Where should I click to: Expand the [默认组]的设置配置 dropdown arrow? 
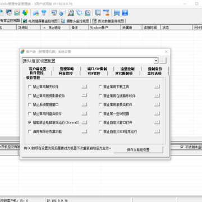click(x=156, y=61)
